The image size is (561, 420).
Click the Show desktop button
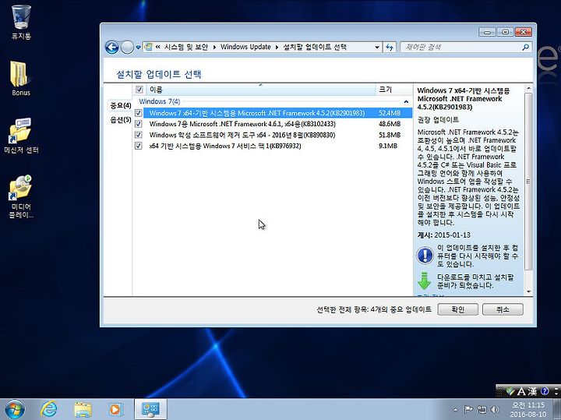(557, 409)
